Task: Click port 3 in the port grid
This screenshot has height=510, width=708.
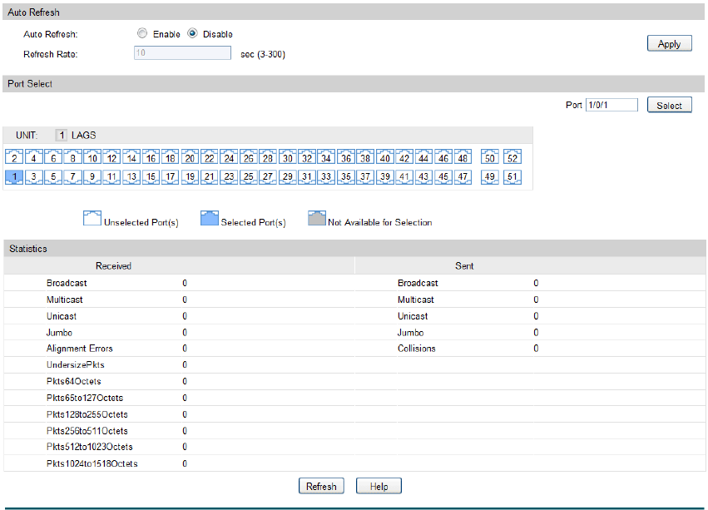Action: tap(34, 176)
